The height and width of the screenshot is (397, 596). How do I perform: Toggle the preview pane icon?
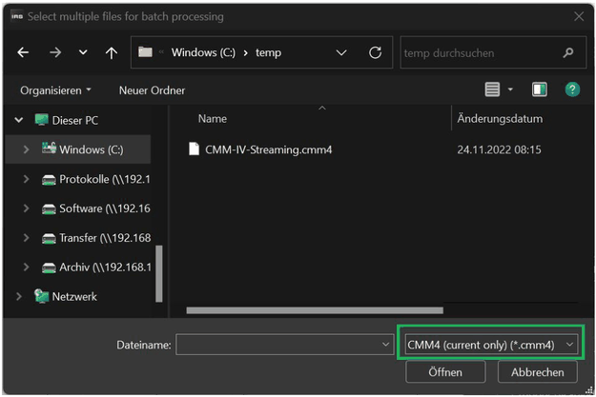[540, 89]
